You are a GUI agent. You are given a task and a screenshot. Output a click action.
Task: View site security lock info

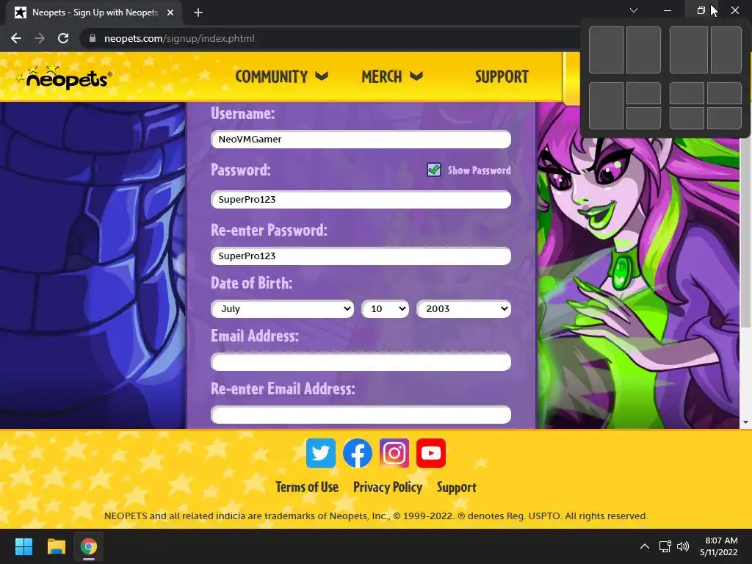point(93,38)
